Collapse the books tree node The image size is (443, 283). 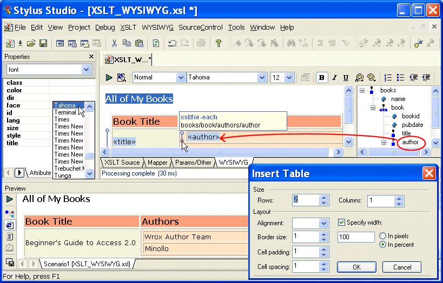coord(362,91)
